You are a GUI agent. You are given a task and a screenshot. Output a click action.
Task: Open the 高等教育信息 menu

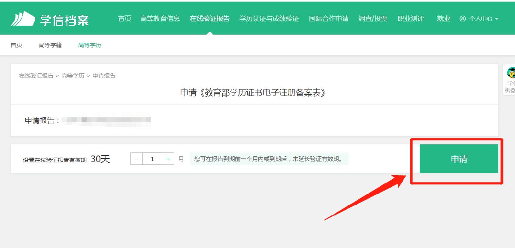160,19
